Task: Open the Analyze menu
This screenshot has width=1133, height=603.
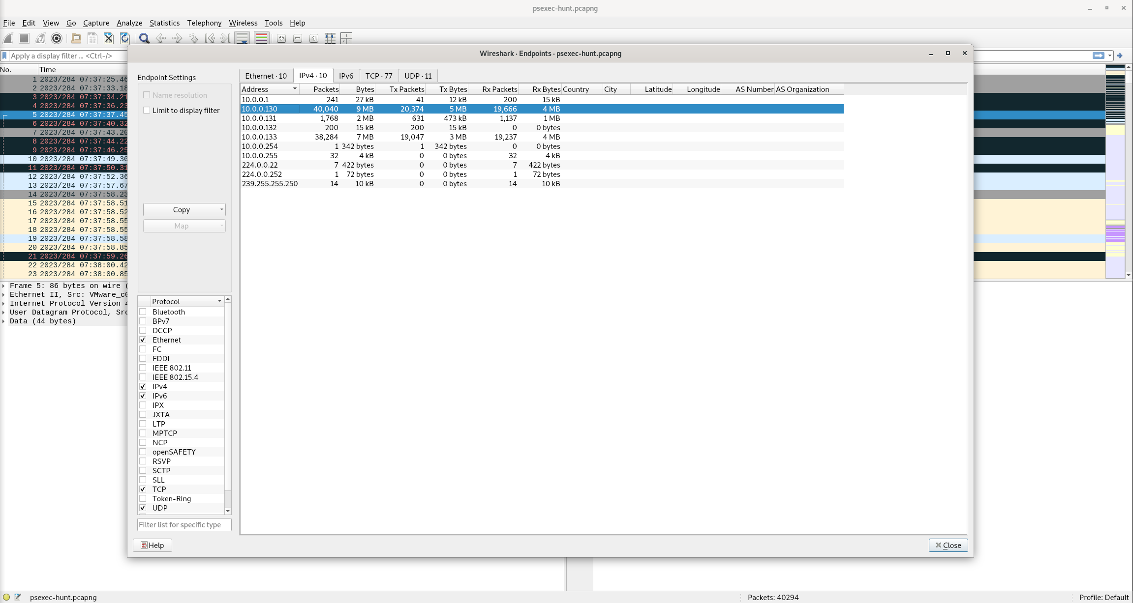Action: [x=129, y=23]
